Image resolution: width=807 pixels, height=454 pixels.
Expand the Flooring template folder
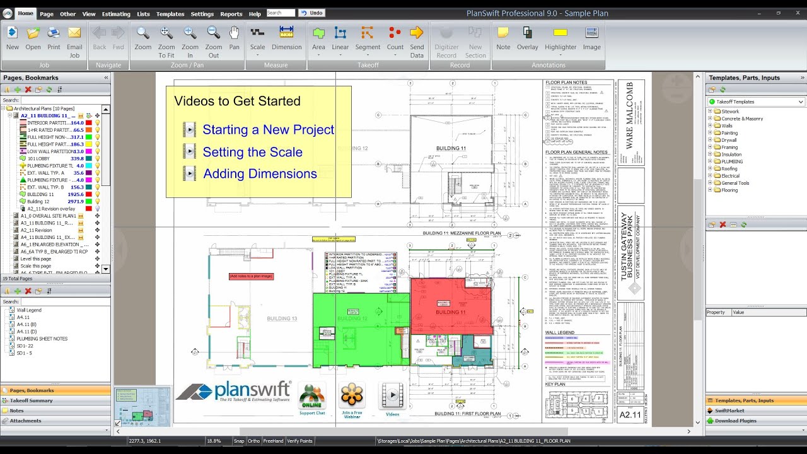[x=710, y=190]
